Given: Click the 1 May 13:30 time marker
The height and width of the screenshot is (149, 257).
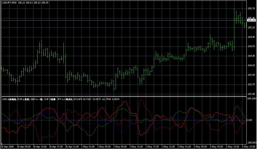Looking at the screenshot, I should tap(136, 146).
